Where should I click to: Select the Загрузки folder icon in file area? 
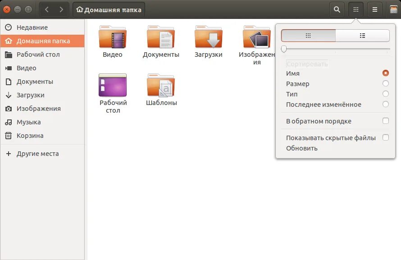209,36
